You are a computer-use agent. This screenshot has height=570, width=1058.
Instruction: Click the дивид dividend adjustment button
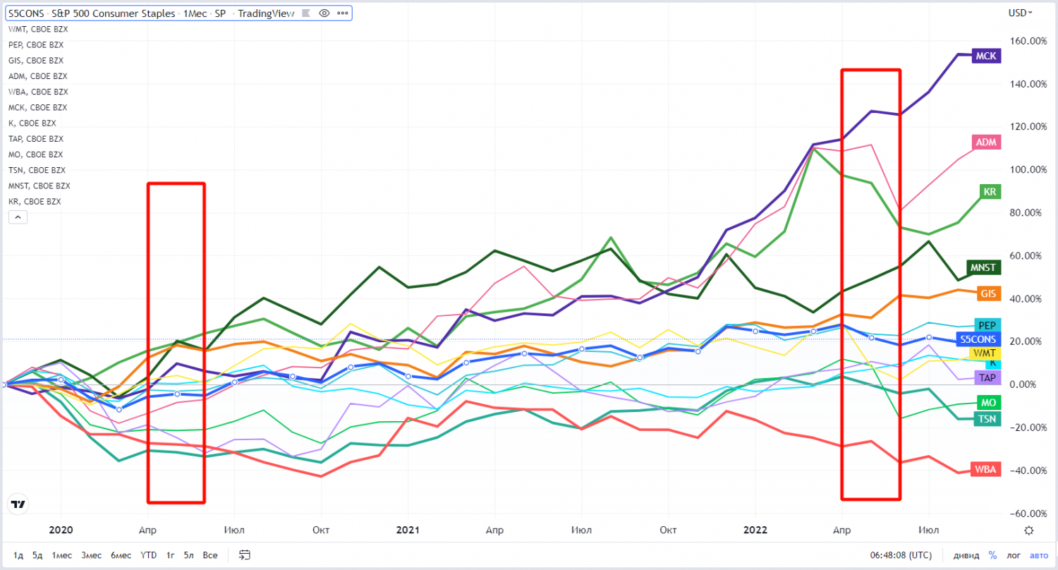[x=966, y=555]
